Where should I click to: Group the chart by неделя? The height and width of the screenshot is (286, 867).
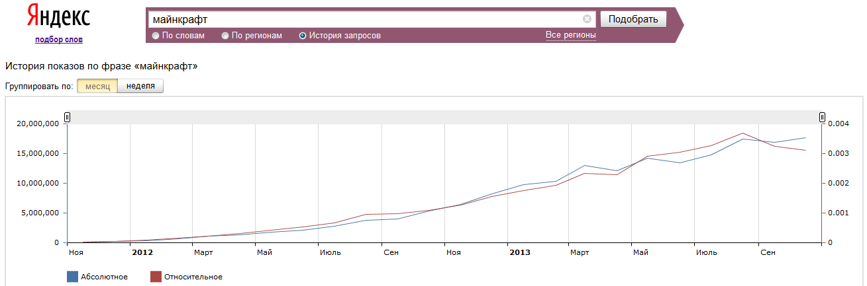pyautogui.click(x=140, y=86)
